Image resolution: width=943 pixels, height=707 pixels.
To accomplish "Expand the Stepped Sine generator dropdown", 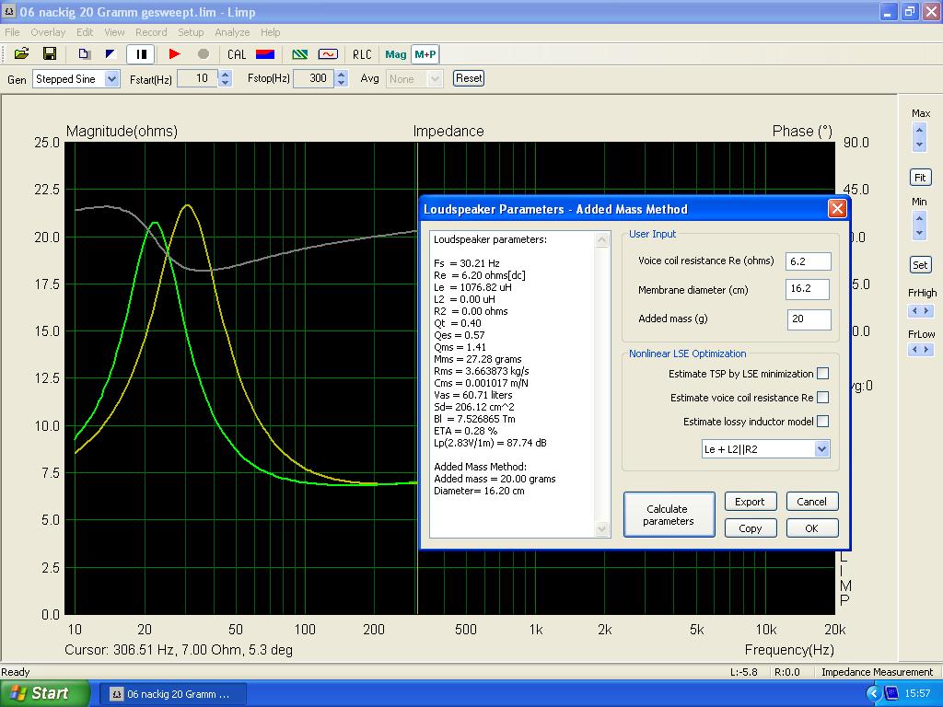I will pos(111,79).
